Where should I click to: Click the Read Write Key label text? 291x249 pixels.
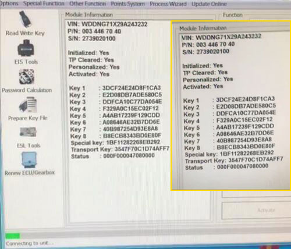tap(25, 33)
